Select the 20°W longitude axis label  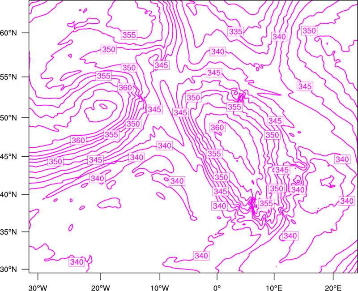click(101, 288)
